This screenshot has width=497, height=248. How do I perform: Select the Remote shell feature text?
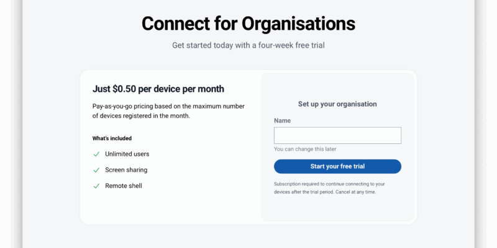(x=124, y=186)
